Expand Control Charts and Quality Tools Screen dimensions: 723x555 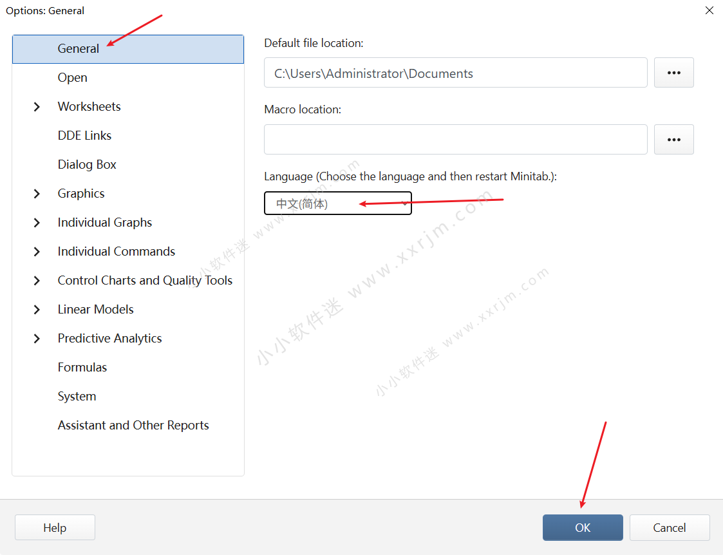tap(37, 281)
